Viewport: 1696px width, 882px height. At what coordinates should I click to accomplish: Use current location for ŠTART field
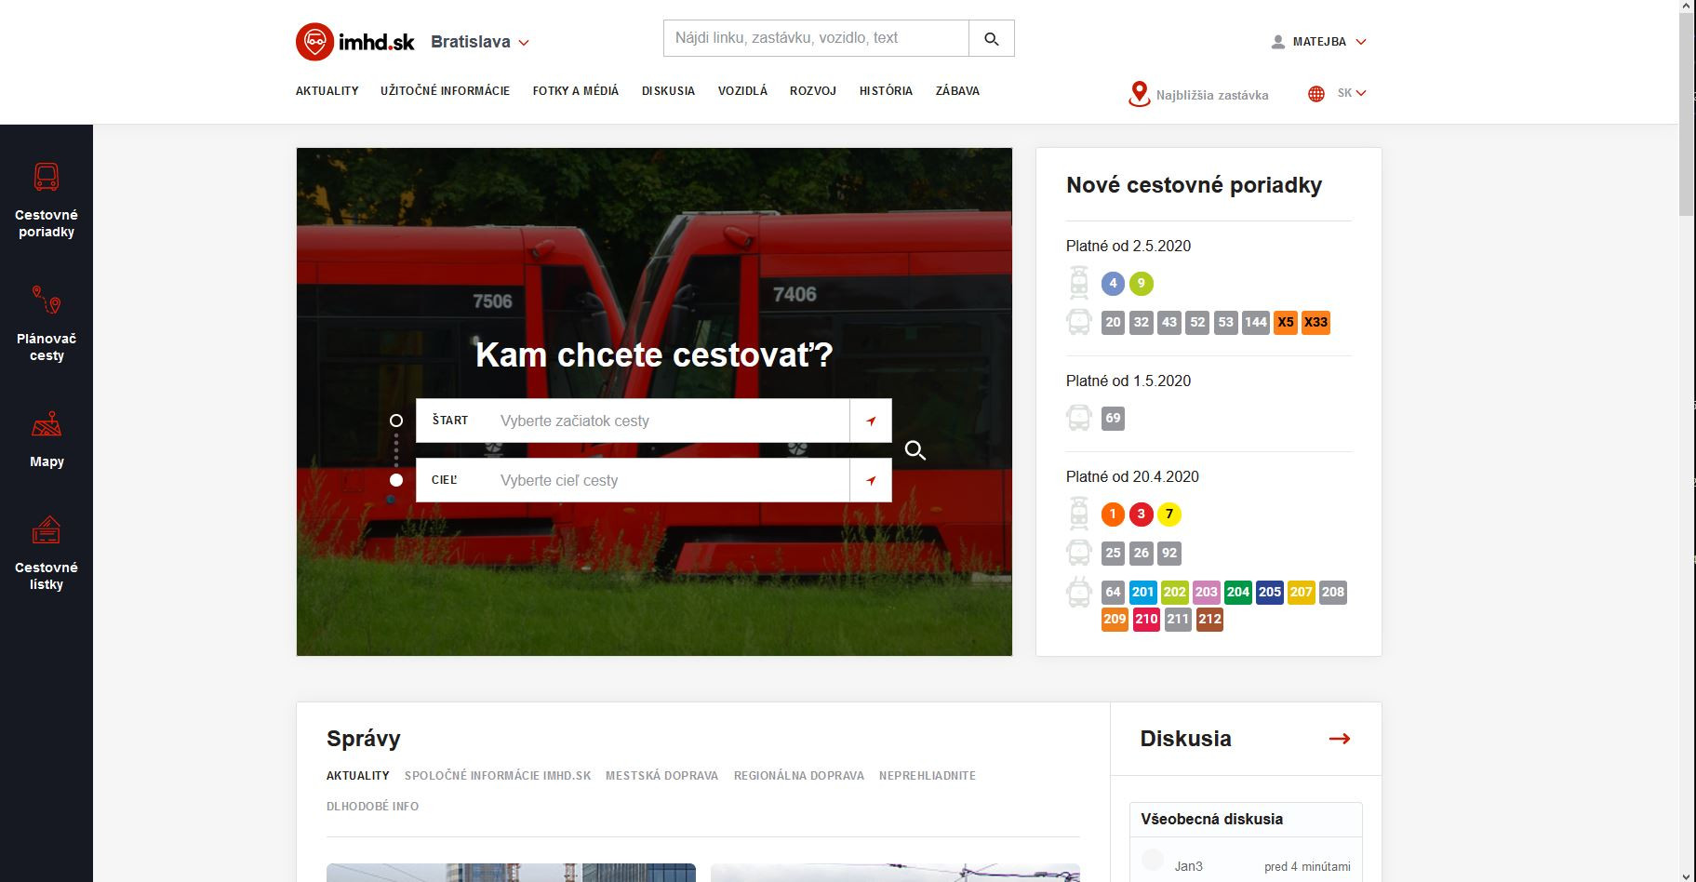[x=871, y=421]
